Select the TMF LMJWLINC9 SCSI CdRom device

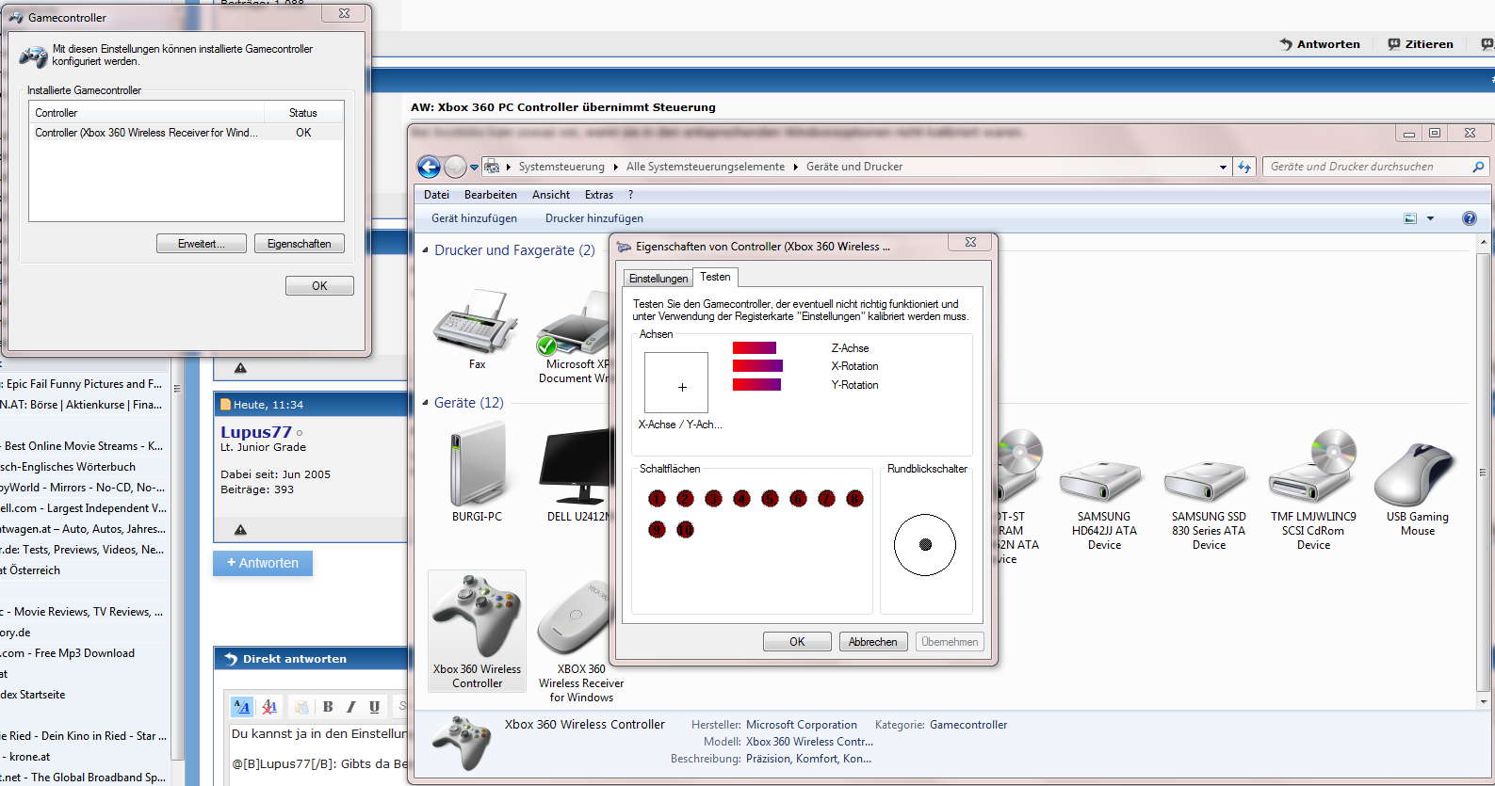[x=1313, y=491]
